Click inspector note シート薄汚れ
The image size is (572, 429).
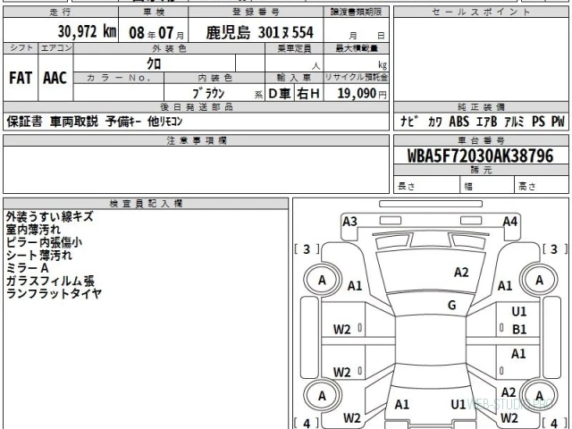point(39,255)
